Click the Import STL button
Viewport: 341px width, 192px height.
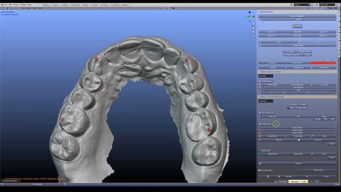(x=271, y=32)
